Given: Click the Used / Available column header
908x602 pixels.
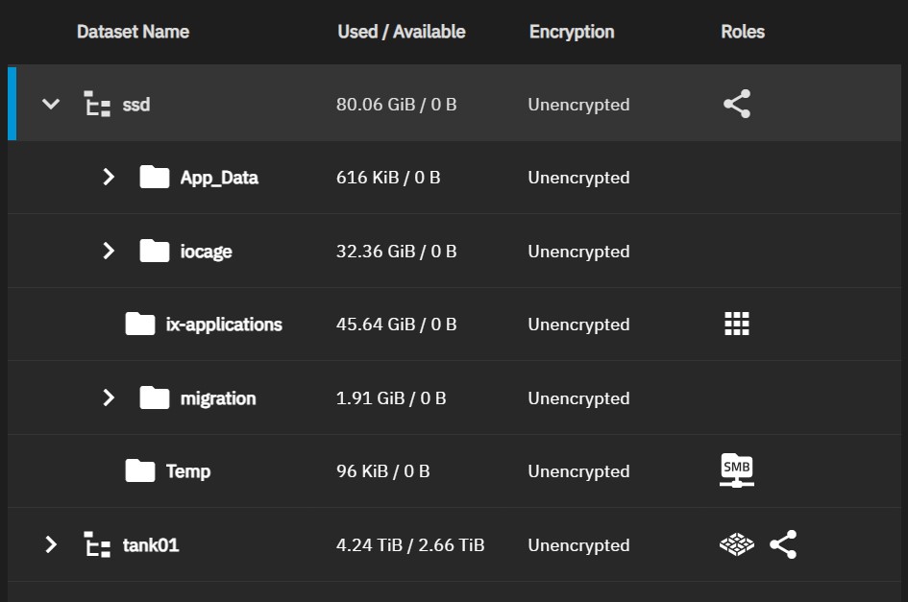Looking at the screenshot, I should pyautogui.click(x=402, y=32).
